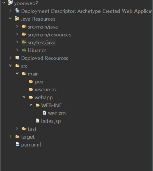The width and height of the screenshot is (153, 171).
Task: Select the index.jsp file name
Action: pos(51,121)
